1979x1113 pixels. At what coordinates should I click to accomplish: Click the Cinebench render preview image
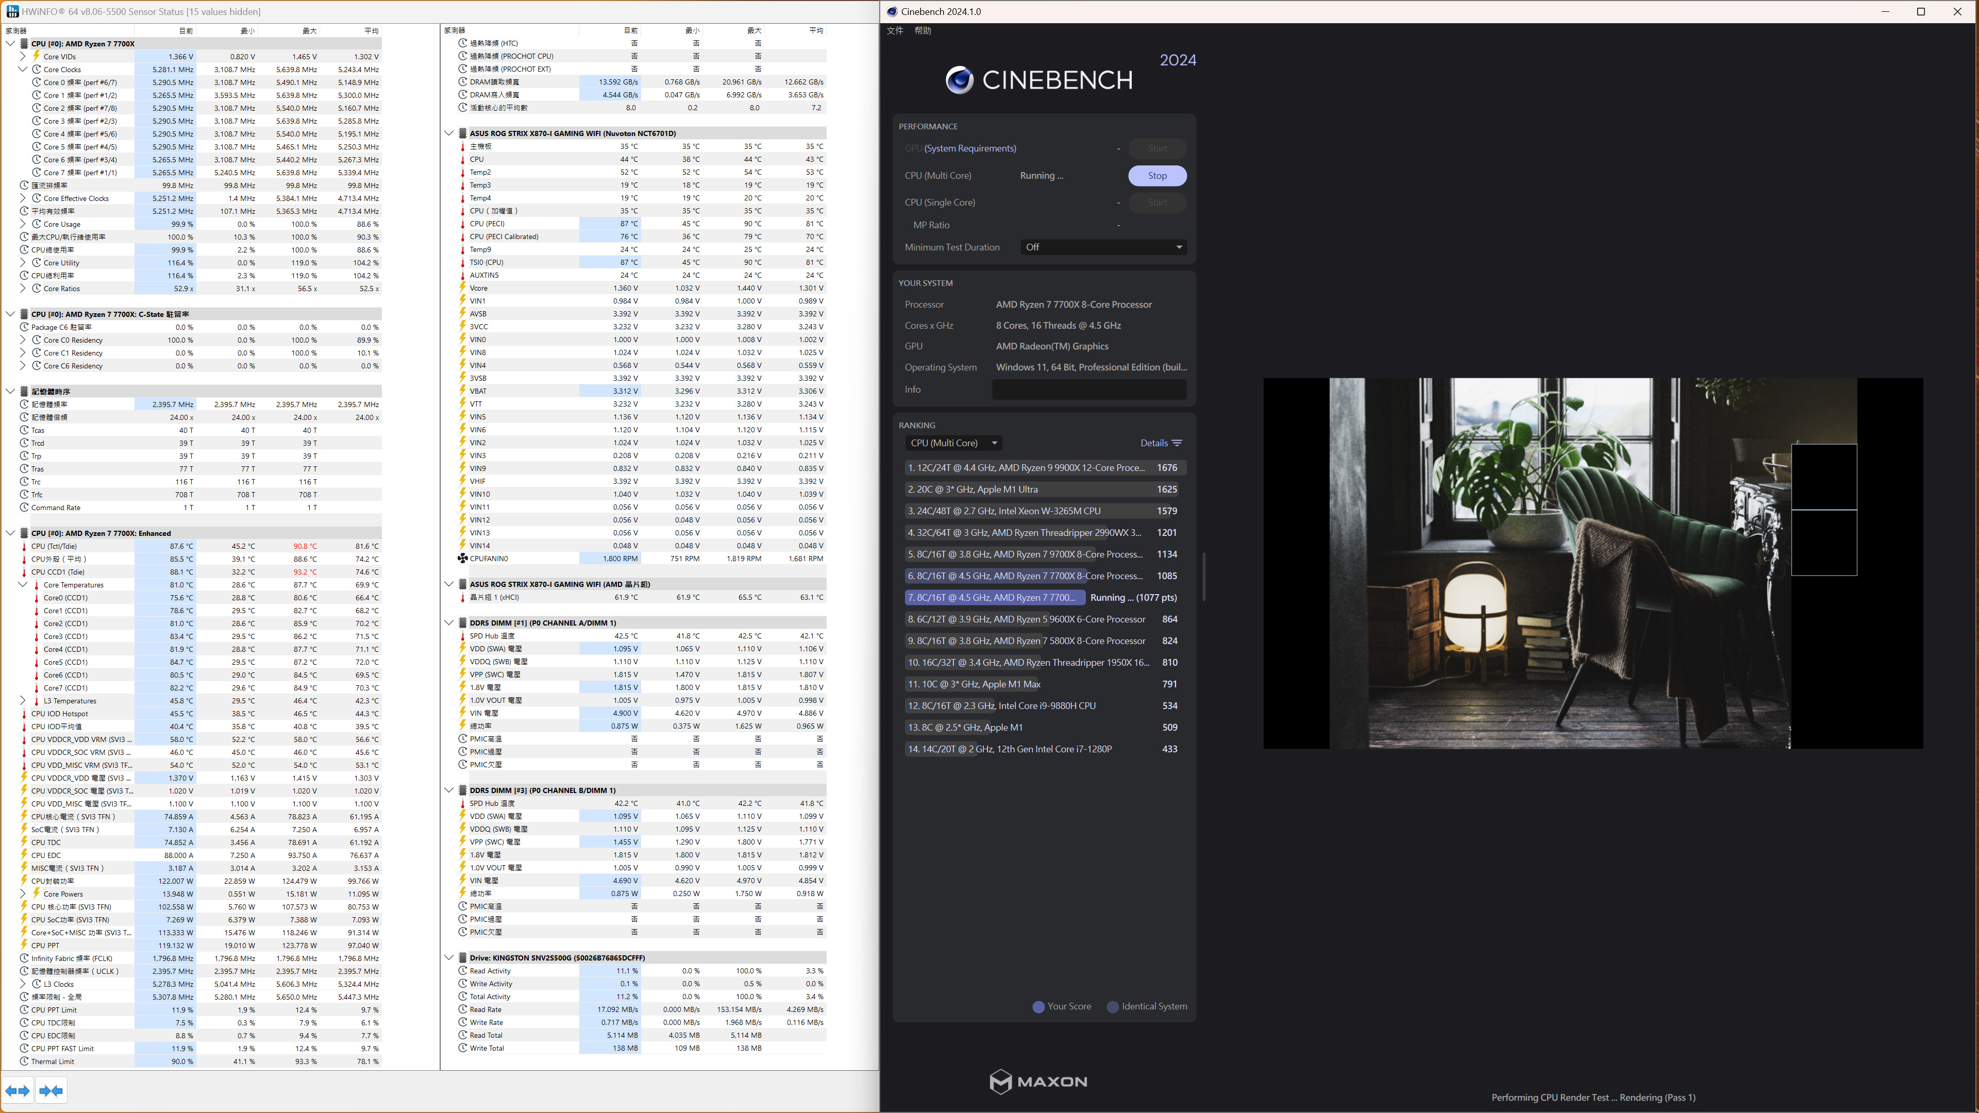(x=1592, y=563)
